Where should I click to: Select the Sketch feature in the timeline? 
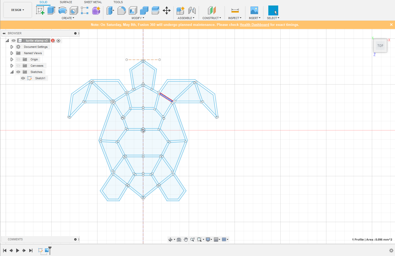(40, 251)
